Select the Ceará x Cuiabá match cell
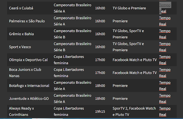This screenshot has width=183, height=119. click(21, 8)
